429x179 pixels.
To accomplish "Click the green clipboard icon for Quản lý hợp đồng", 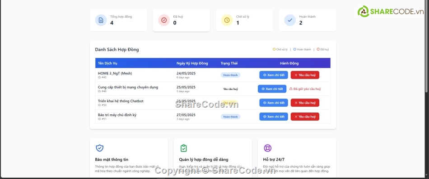I will tap(184, 148).
